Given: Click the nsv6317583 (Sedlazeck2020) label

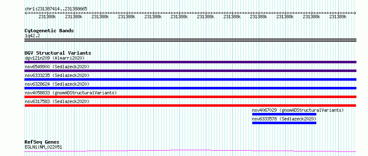Looking at the screenshot, I should click(x=57, y=101).
